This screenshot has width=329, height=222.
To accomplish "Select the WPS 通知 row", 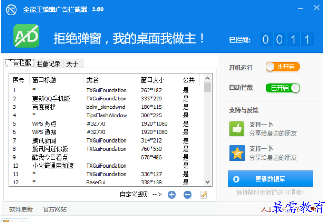I will click(106, 132).
